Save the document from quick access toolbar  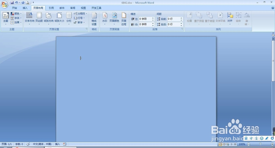pyautogui.click(x=12, y=3)
